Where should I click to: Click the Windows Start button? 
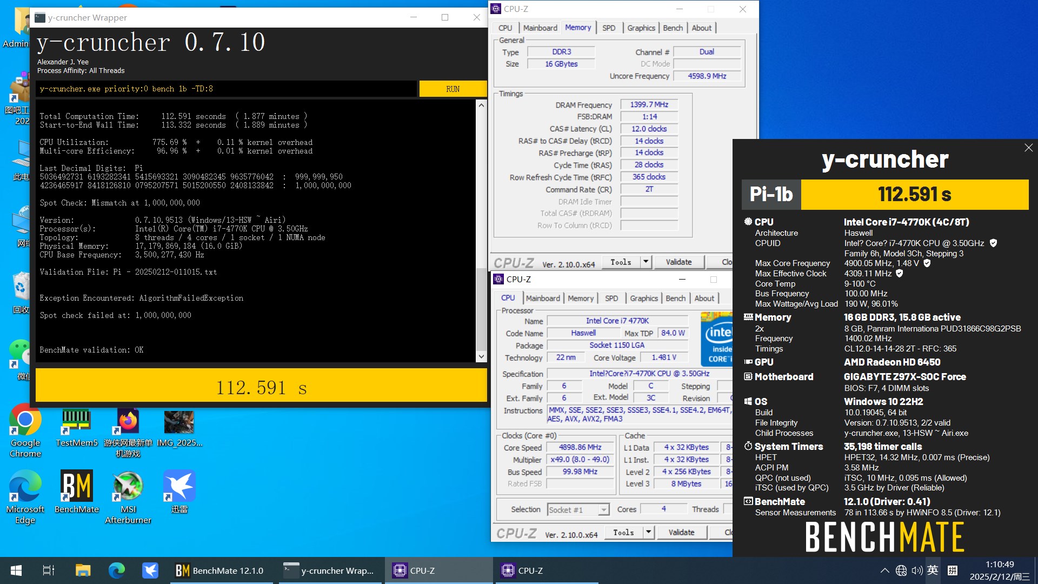[x=16, y=570]
